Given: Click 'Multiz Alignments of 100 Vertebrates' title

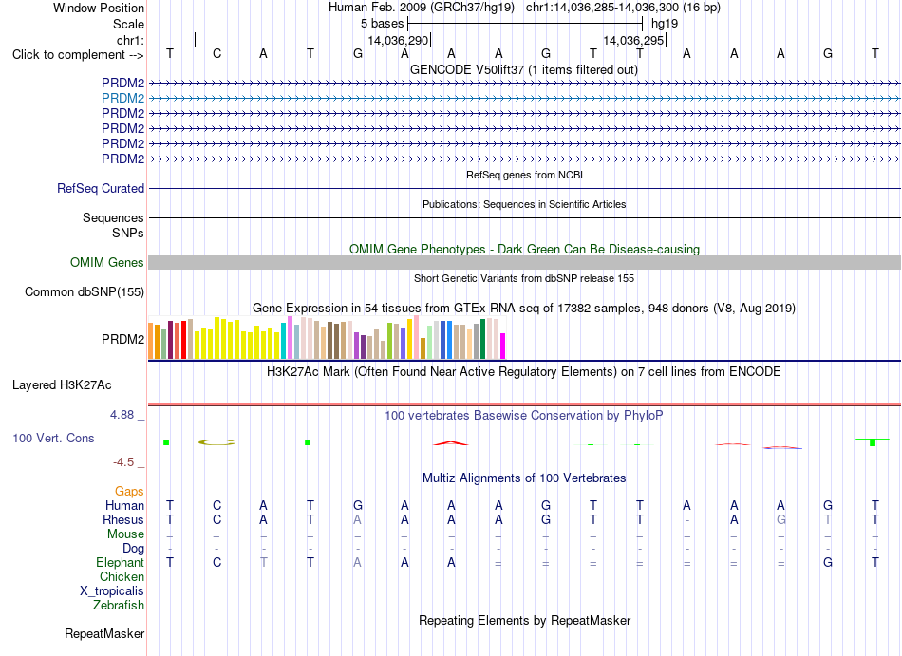Looking at the screenshot, I should [x=524, y=478].
